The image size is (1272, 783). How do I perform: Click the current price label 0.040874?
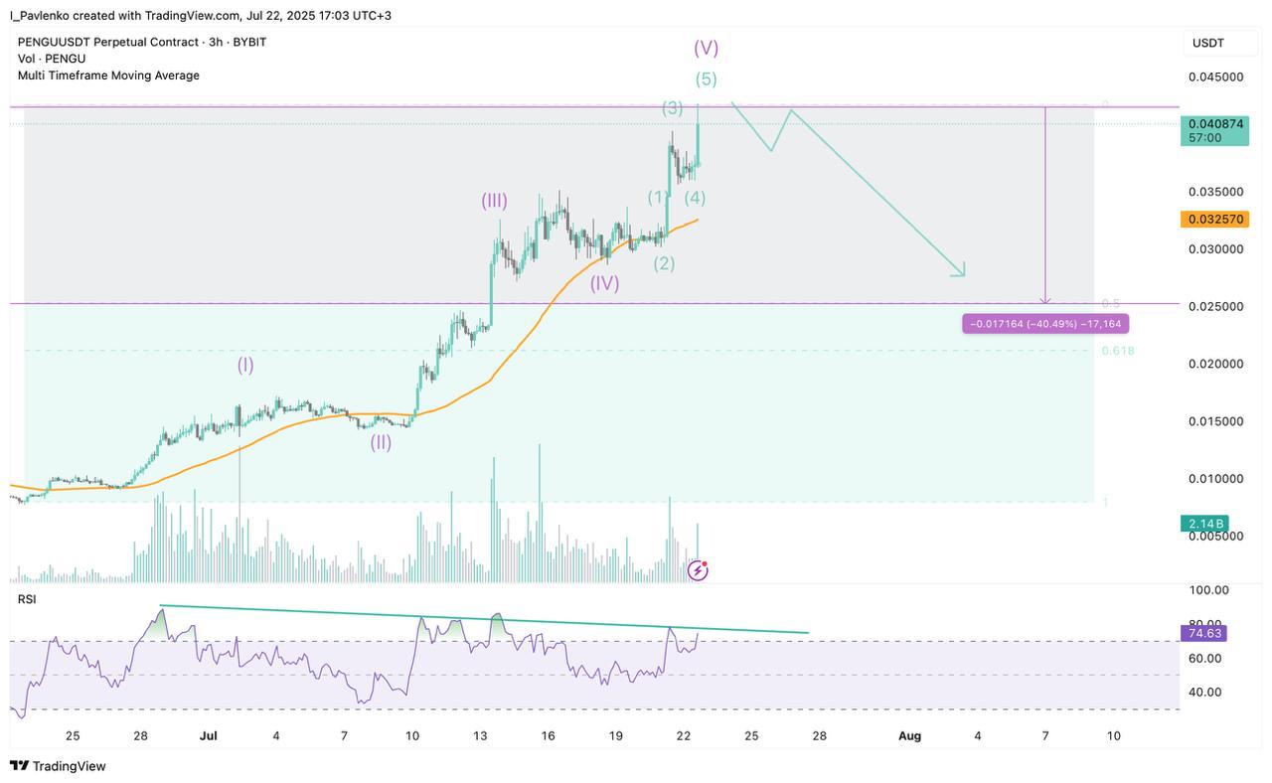tap(1215, 130)
